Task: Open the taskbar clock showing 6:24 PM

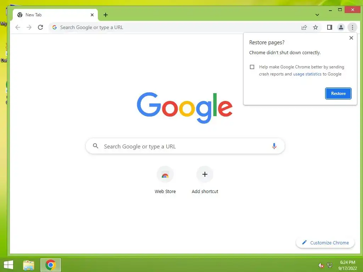Action: [347, 265]
